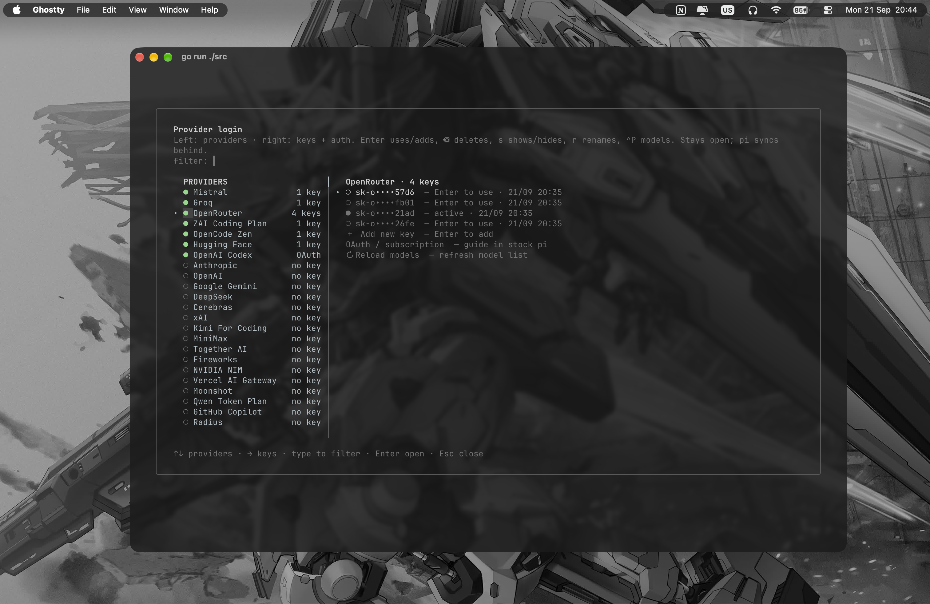Select the ZAI Coding Plan provider
Screen dimensions: 930x604
click(x=252, y=224)
